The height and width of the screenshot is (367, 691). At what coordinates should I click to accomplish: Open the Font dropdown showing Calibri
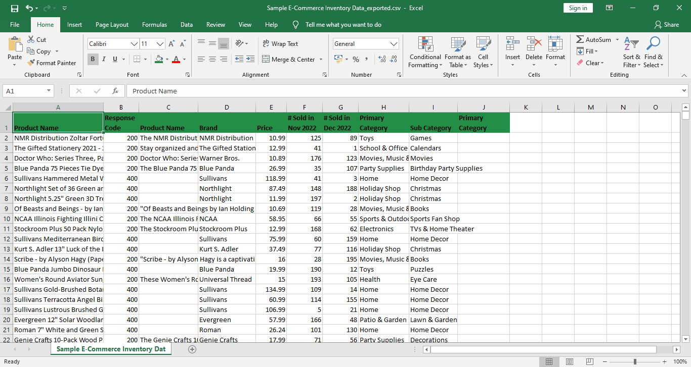click(112, 43)
